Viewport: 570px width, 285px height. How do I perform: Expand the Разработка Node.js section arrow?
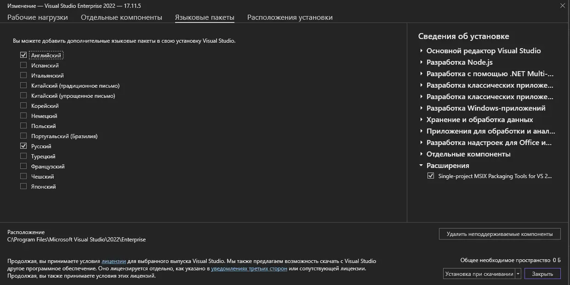click(421, 62)
